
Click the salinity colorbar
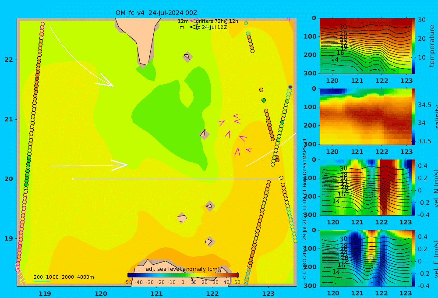413,117
